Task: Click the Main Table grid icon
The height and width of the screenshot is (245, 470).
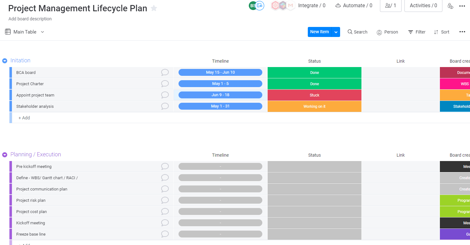Action: [8, 32]
